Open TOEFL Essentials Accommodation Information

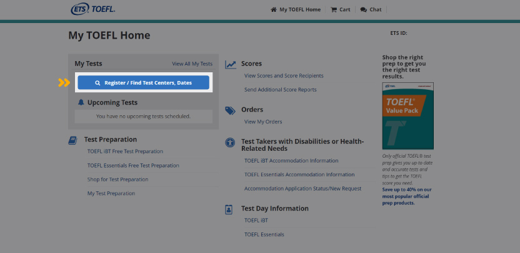point(299,174)
